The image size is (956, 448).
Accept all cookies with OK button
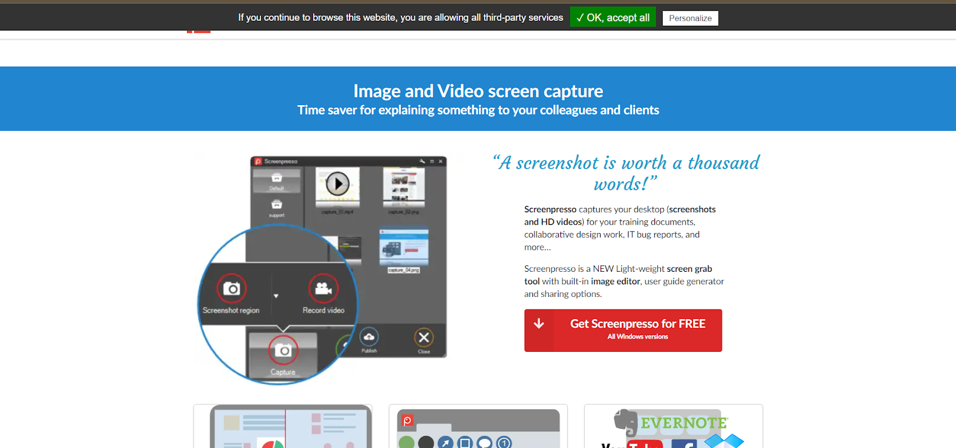coord(612,17)
